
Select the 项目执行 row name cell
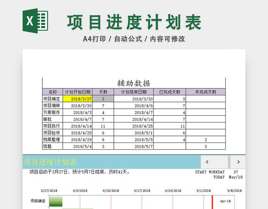point(53,126)
